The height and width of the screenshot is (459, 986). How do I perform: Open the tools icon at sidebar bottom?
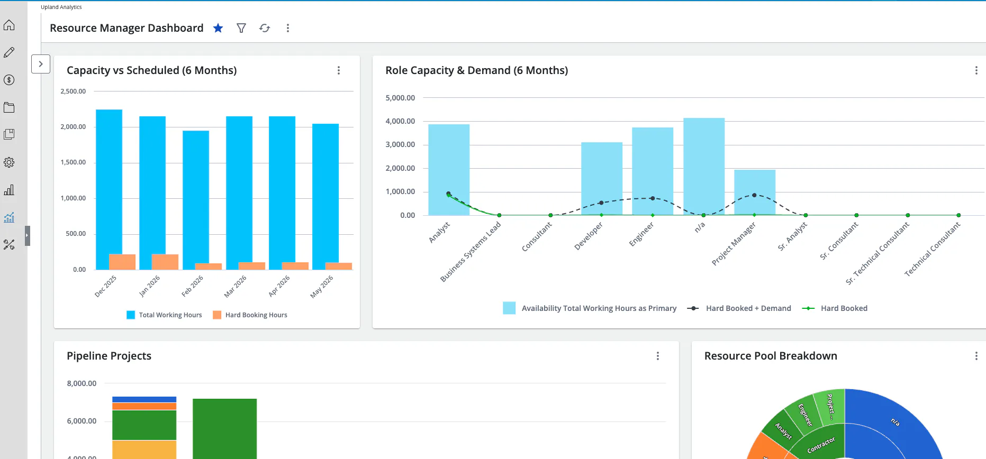tap(9, 244)
